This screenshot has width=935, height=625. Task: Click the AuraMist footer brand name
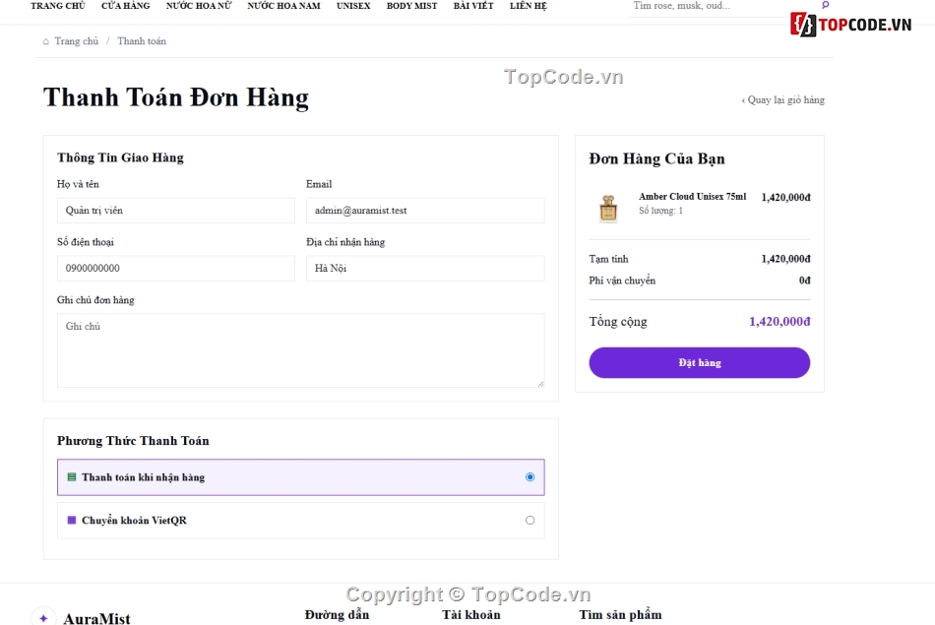tap(96, 619)
